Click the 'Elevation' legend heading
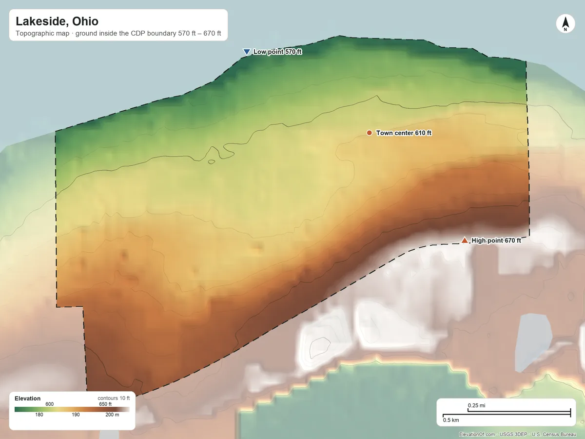Image resolution: width=585 pixels, height=439 pixels. tap(28, 399)
